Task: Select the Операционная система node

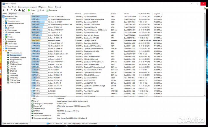Action: pos(16,23)
